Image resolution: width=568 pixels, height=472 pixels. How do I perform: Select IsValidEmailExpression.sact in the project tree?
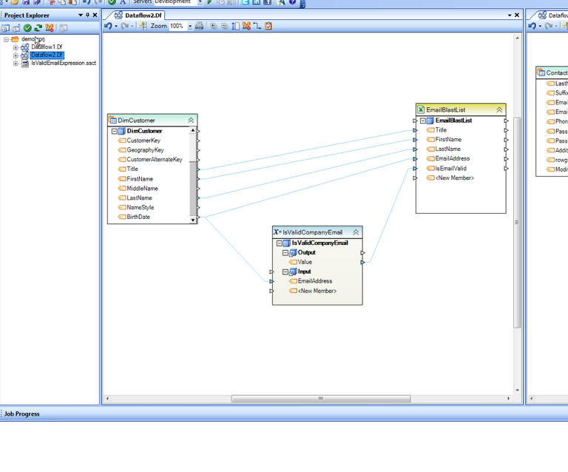click(63, 64)
